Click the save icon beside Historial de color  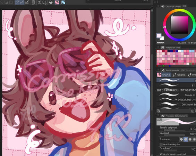163,48
